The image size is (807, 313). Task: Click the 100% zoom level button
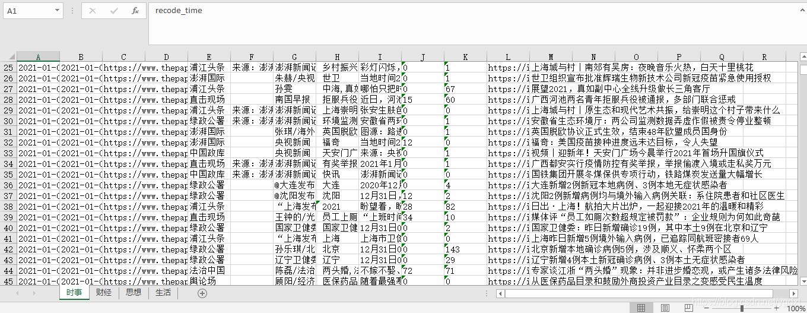tap(796, 308)
